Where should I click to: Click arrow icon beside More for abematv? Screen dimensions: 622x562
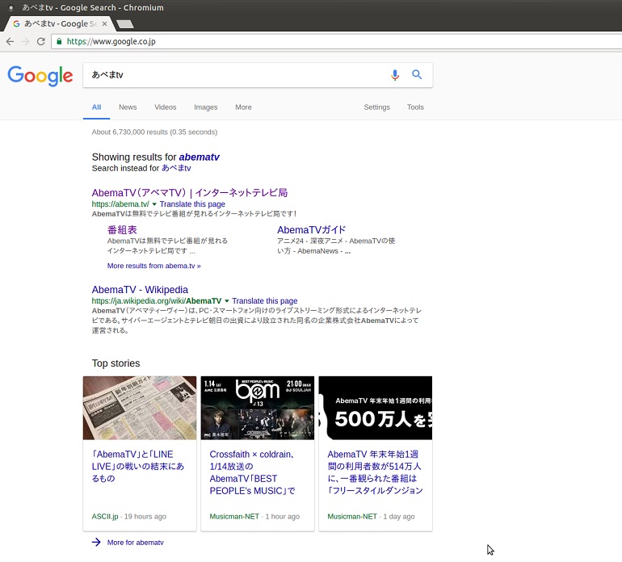[96, 542]
